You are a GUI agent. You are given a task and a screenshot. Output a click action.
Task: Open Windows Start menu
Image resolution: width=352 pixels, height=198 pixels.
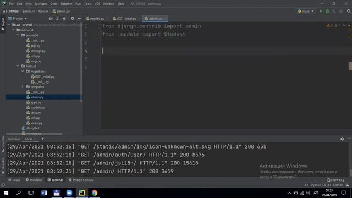point(6,193)
